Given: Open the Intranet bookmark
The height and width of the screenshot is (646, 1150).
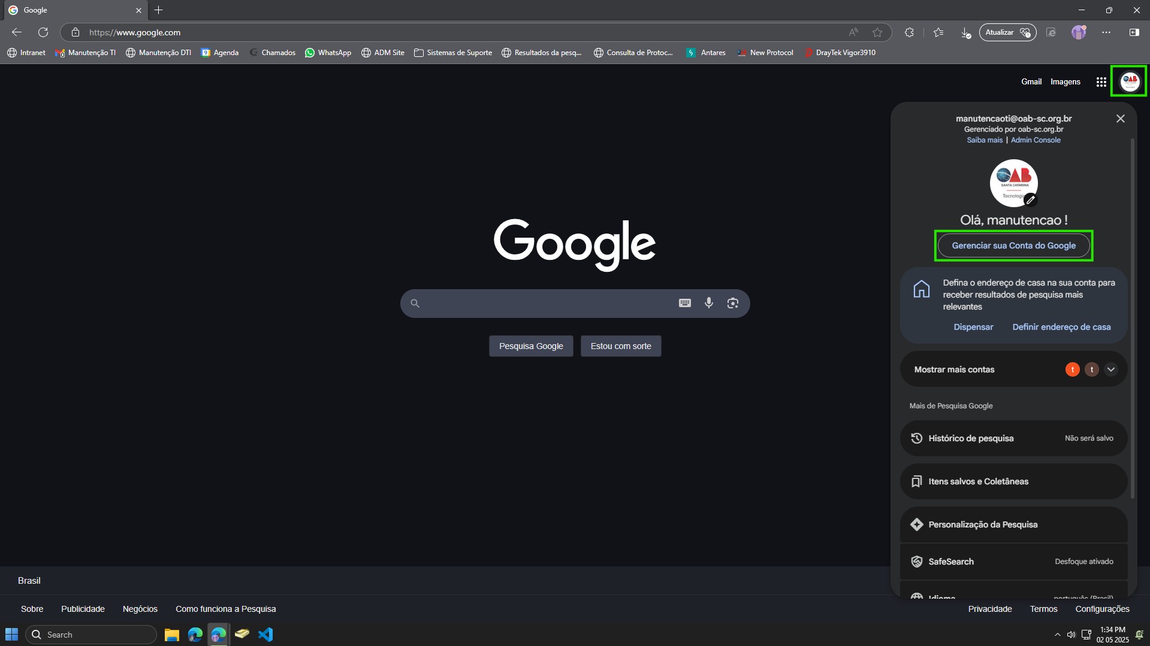Looking at the screenshot, I should 26,53.
